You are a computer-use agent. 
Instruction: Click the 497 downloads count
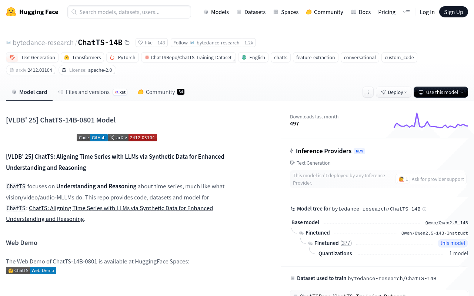coord(294,124)
